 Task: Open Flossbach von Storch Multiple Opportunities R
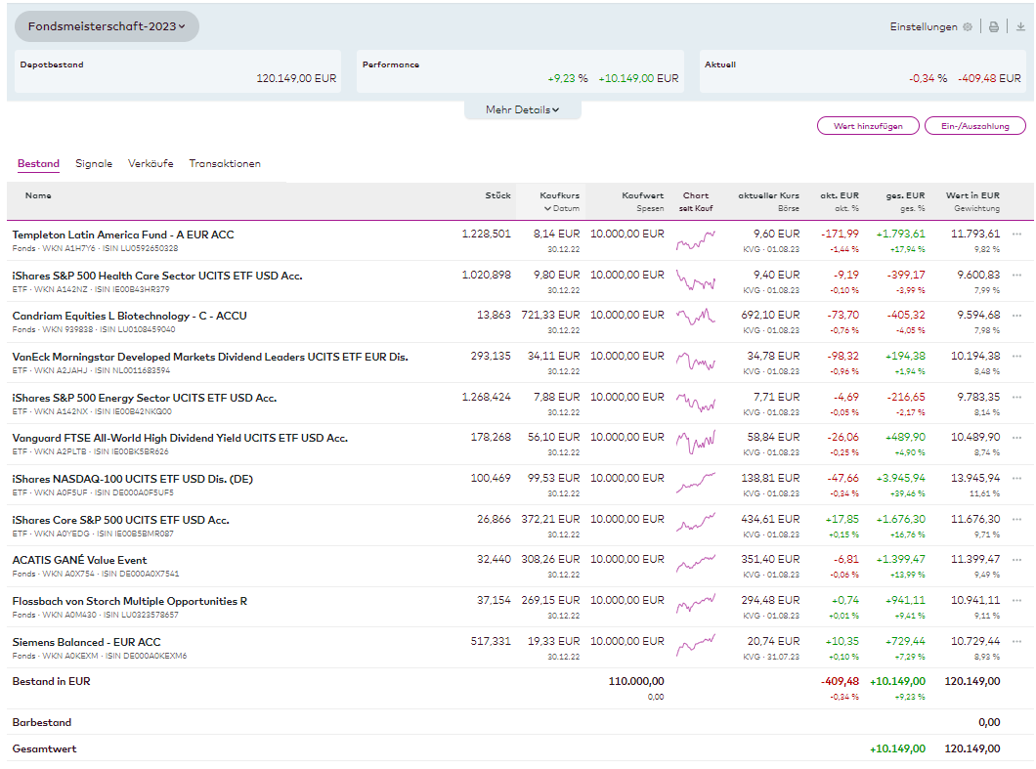129,601
